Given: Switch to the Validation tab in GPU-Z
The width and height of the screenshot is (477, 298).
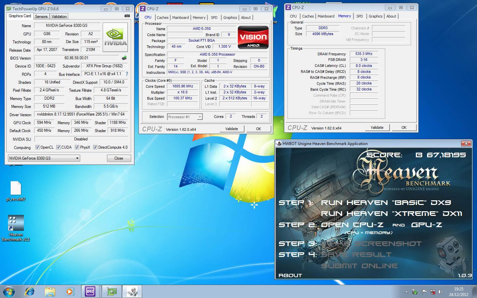Looking at the screenshot, I should tap(59, 16).
